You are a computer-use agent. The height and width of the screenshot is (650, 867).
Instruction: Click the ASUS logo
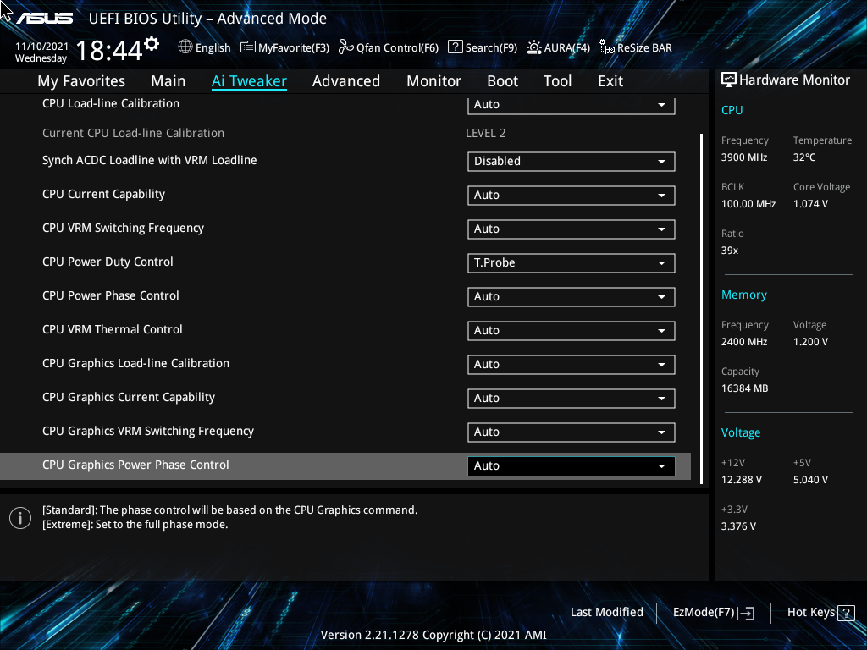pos(44,19)
